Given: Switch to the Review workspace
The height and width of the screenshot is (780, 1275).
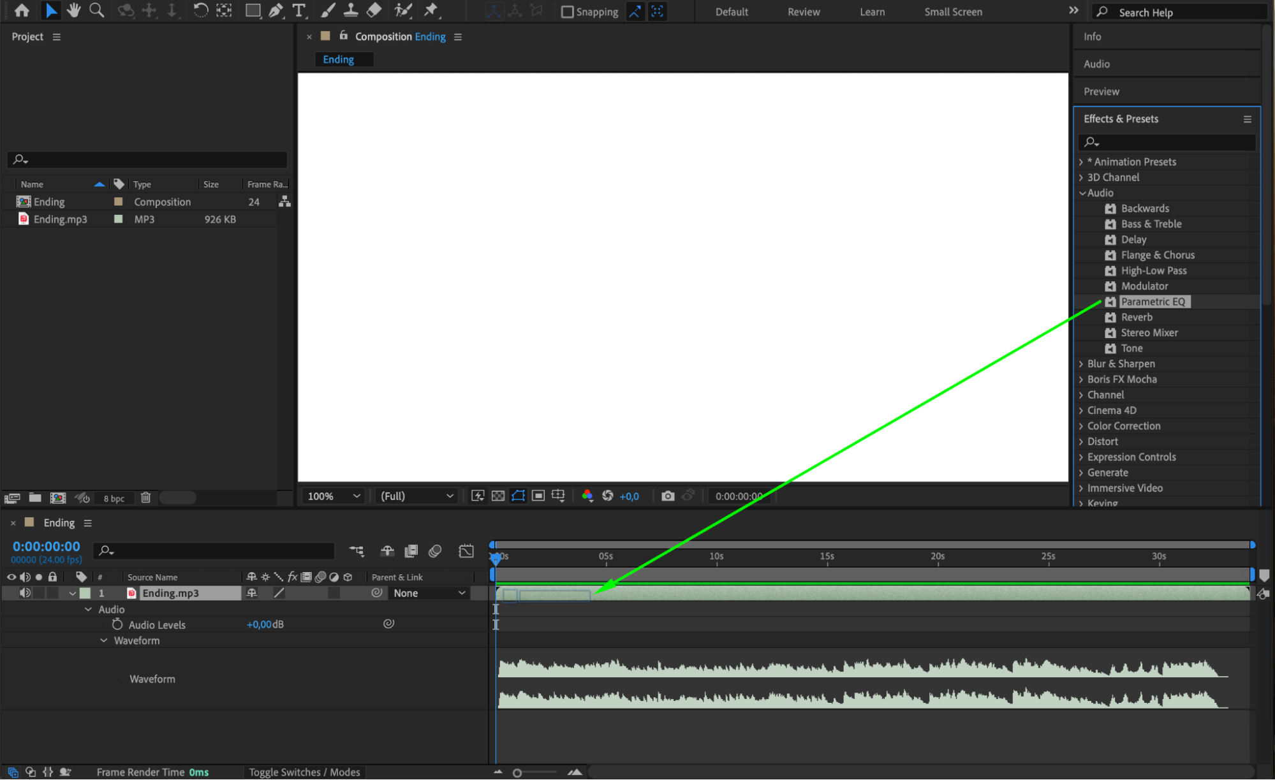Looking at the screenshot, I should pyautogui.click(x=803, y=12).
